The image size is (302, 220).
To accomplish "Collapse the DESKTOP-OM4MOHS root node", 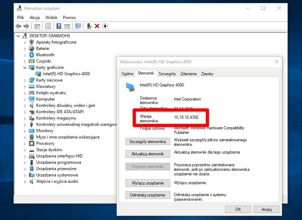I will [x=18, y=36].
